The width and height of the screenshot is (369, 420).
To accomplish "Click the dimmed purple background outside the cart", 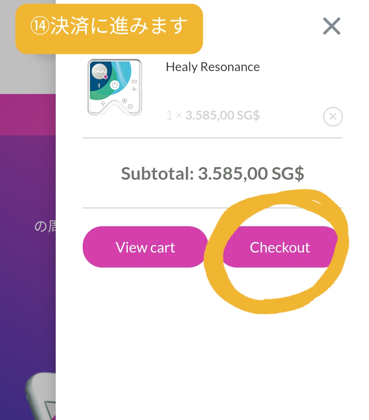I will coord(27,290).
